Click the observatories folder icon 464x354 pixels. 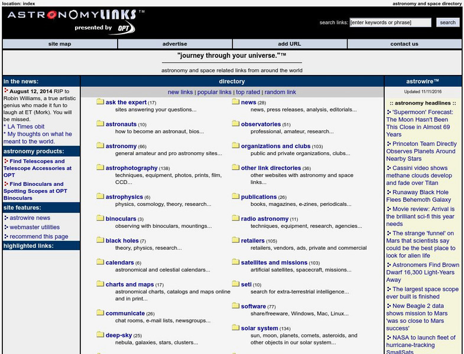236,123
